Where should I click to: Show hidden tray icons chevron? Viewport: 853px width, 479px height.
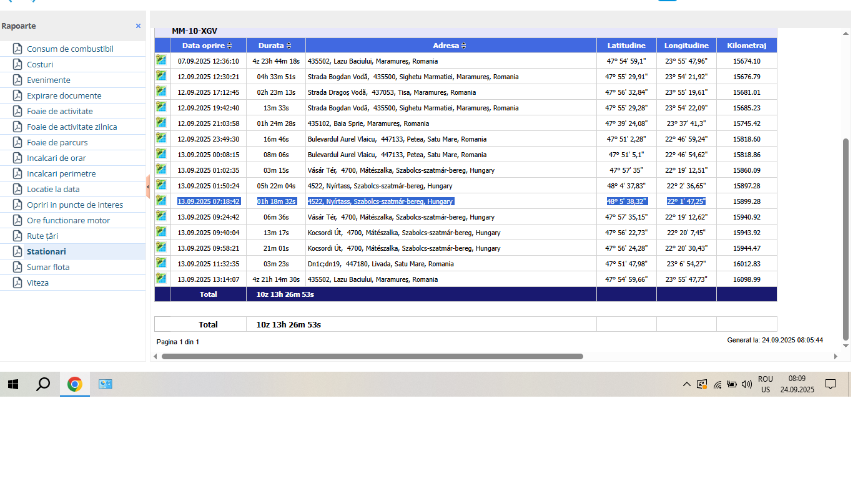pos(686,384)
